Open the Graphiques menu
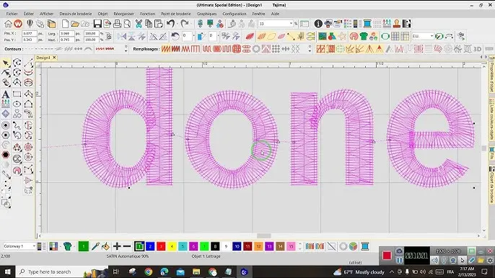The height and width of the screenshot is (278, 495). [x=207, y=14]
